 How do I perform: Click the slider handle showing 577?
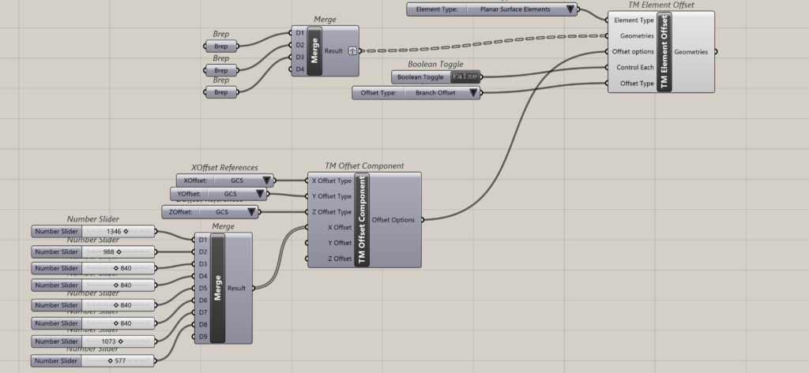tap(111, 360)
